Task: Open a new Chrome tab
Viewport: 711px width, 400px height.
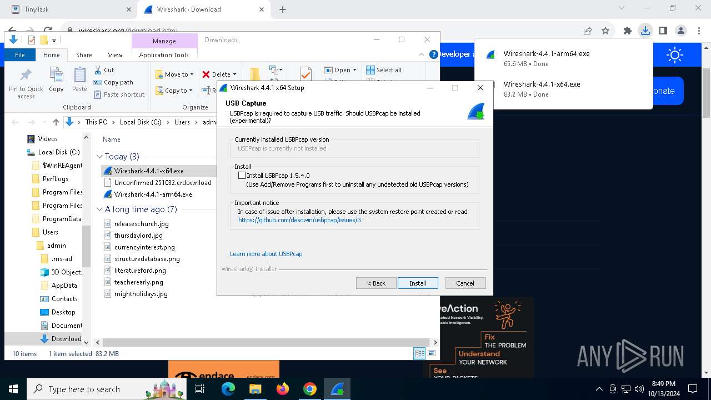Action: pos(282,9)
